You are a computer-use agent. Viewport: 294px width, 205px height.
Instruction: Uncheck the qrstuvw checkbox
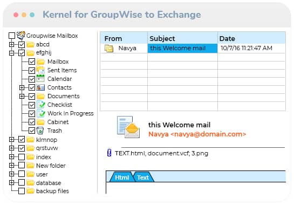pos(22,148)
